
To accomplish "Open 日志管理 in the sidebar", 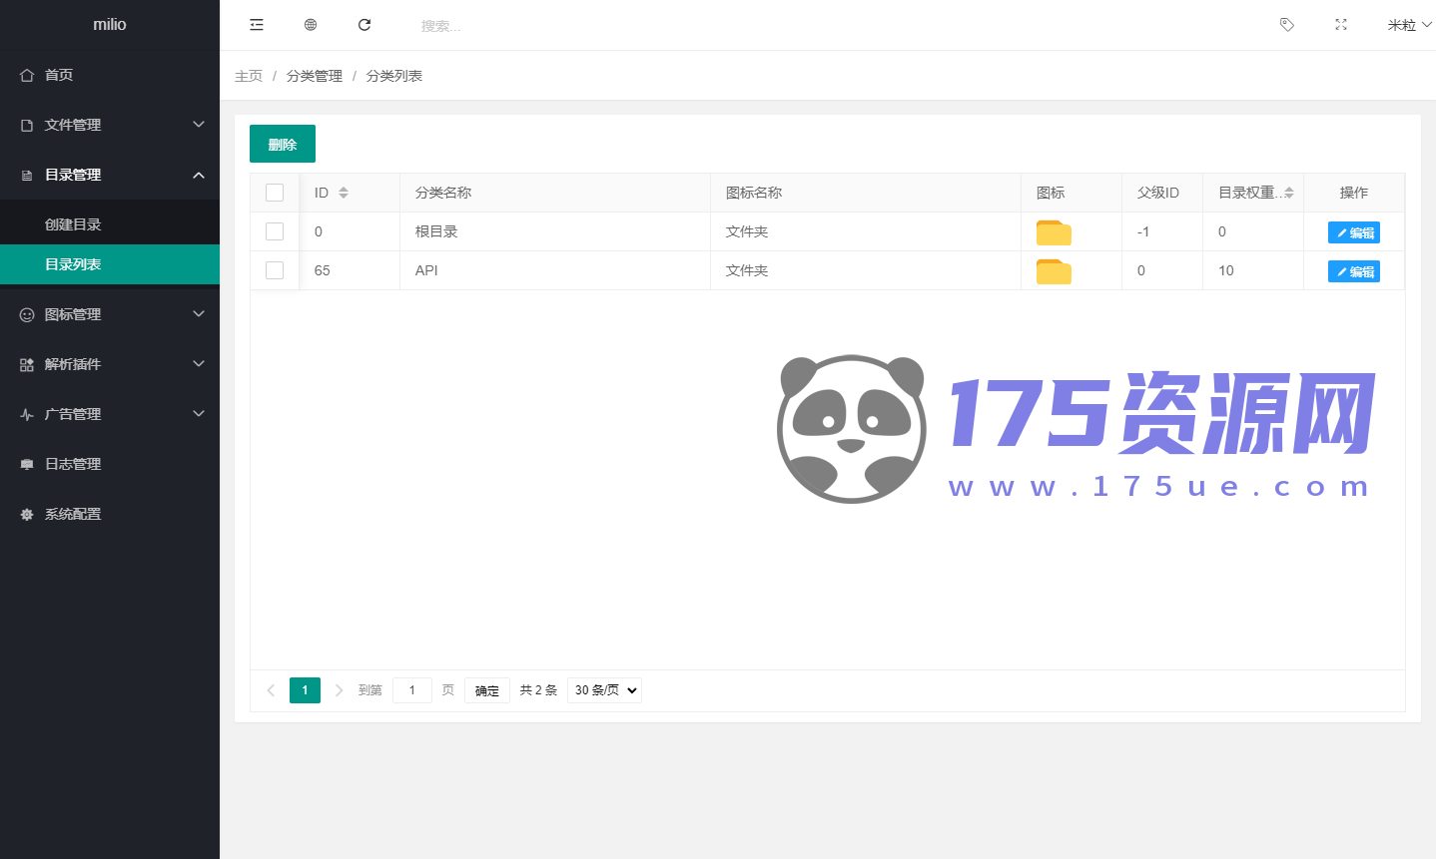I will click(110, 464).
